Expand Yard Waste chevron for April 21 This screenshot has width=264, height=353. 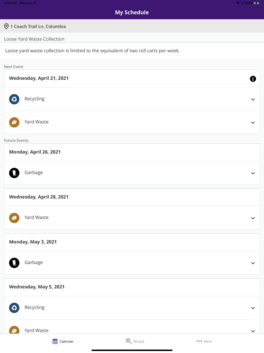[253, 123]
